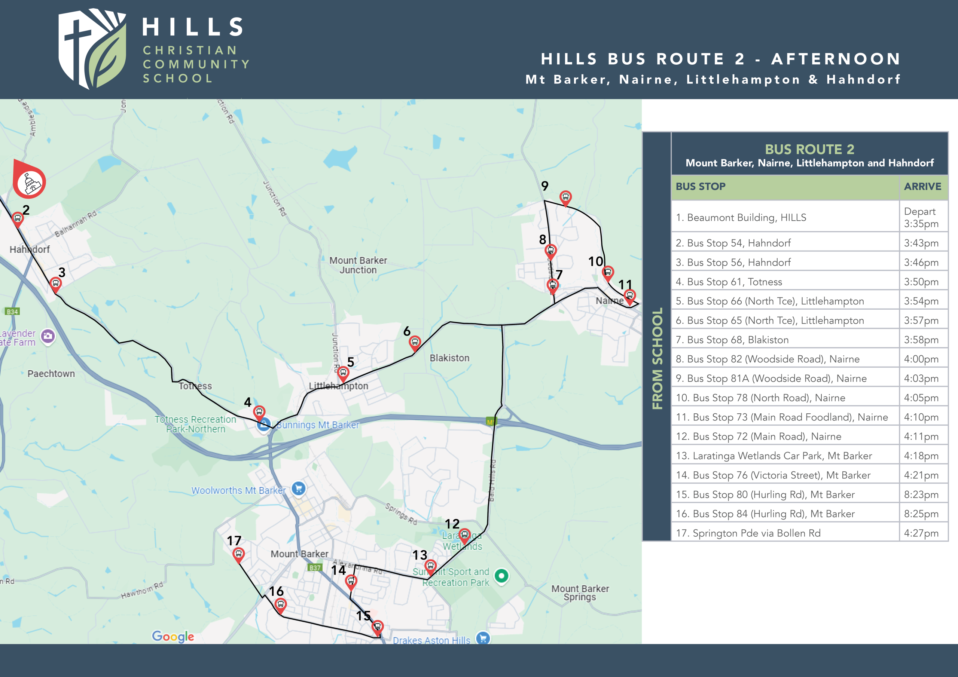Click the 'FROM SCHOOL' vertical label
Viewport: 958px width, 677px height.
tap(657, 358)
